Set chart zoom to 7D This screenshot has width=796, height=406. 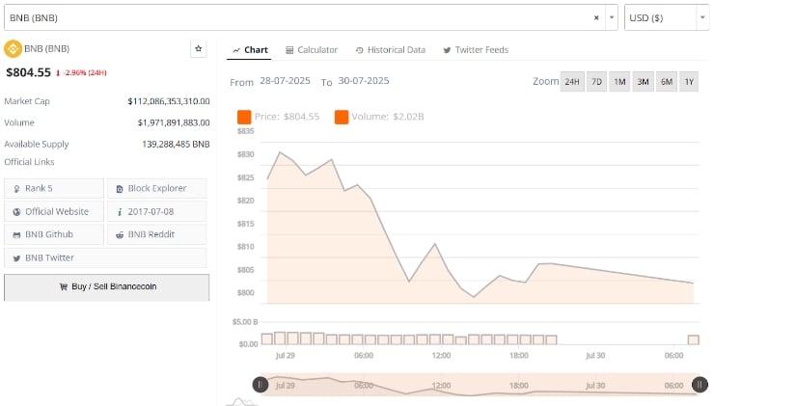[596, 82]
